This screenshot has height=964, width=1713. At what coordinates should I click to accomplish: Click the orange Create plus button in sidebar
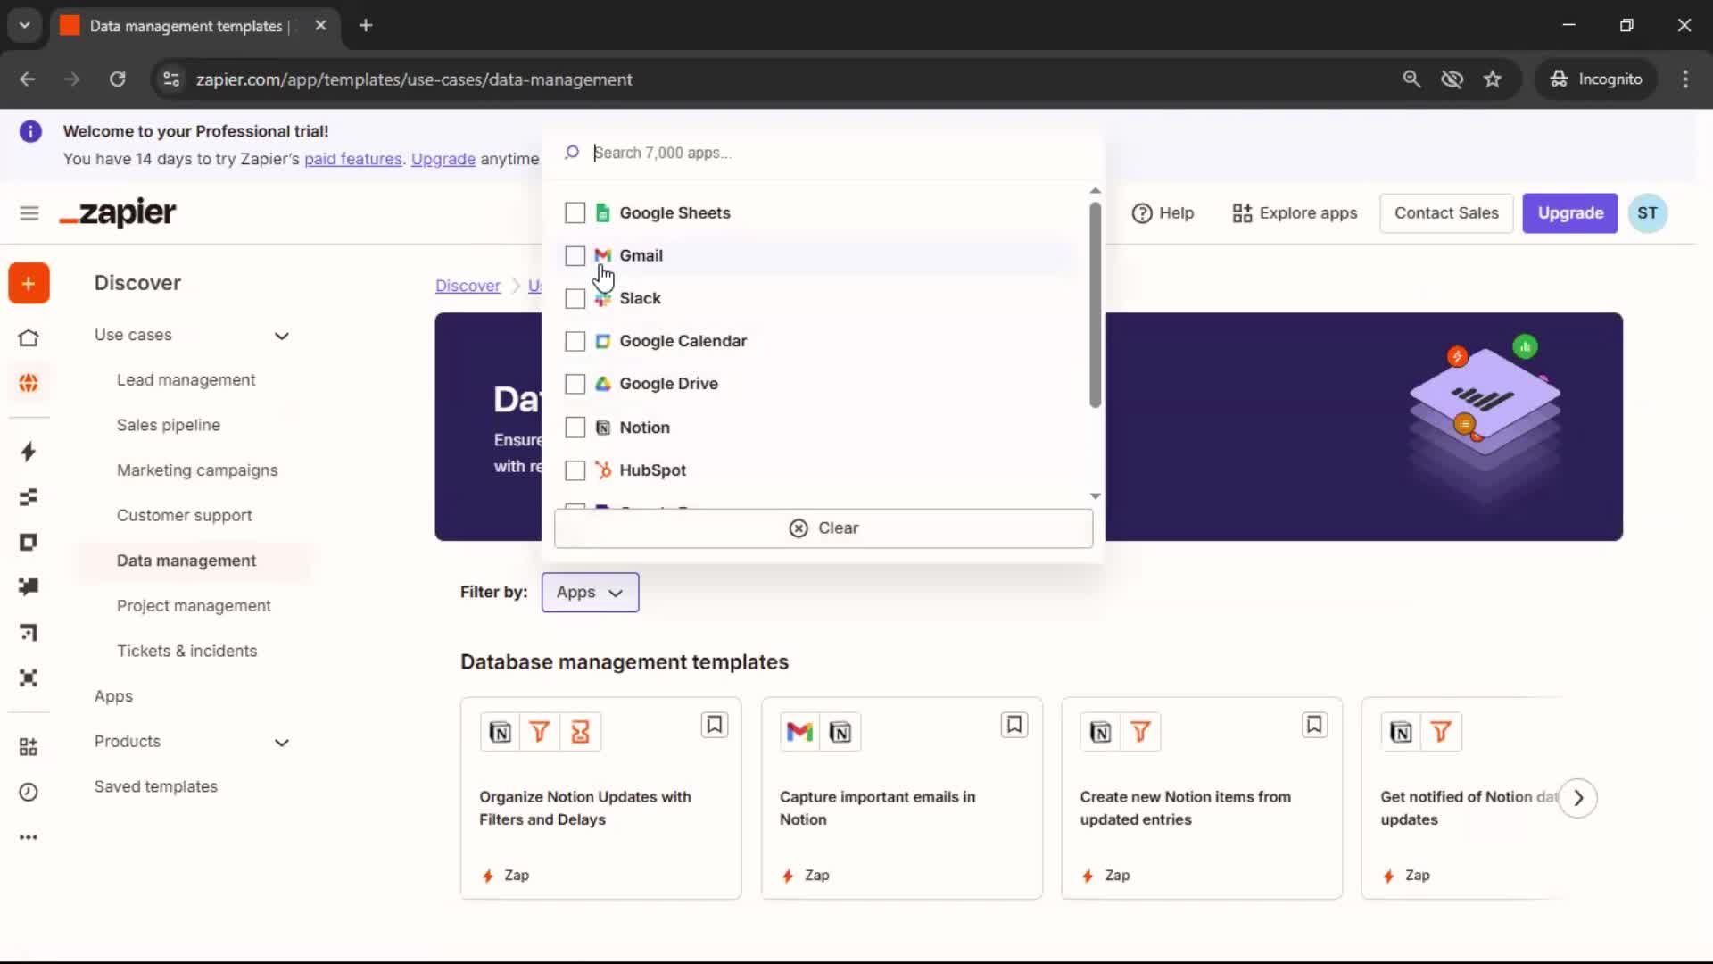29,284
